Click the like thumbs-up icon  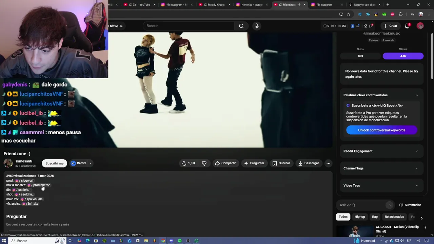pyautogui.click(x=184, y=163)
